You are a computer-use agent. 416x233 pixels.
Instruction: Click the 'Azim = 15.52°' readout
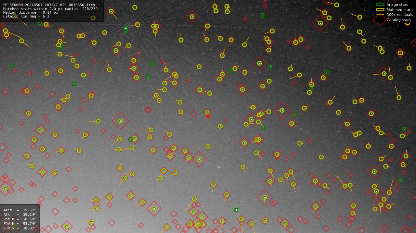tap(20, 210)
